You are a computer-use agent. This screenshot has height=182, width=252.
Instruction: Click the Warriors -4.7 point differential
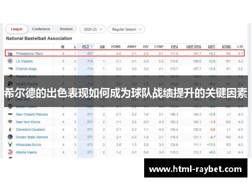pyautogui.click(x=212, y=137)
